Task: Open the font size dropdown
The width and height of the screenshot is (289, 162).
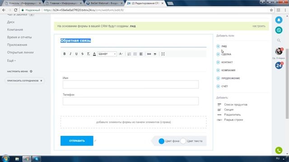Action: [x=121, y=54]
